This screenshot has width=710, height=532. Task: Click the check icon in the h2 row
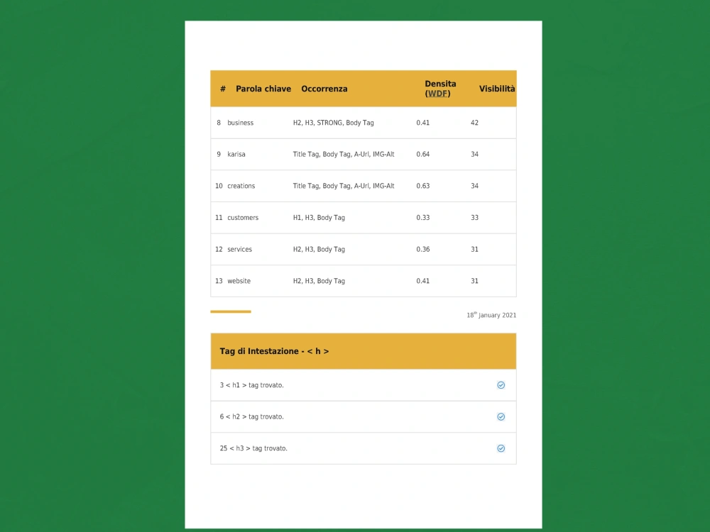pyautogui.click(x=501, y=416)
